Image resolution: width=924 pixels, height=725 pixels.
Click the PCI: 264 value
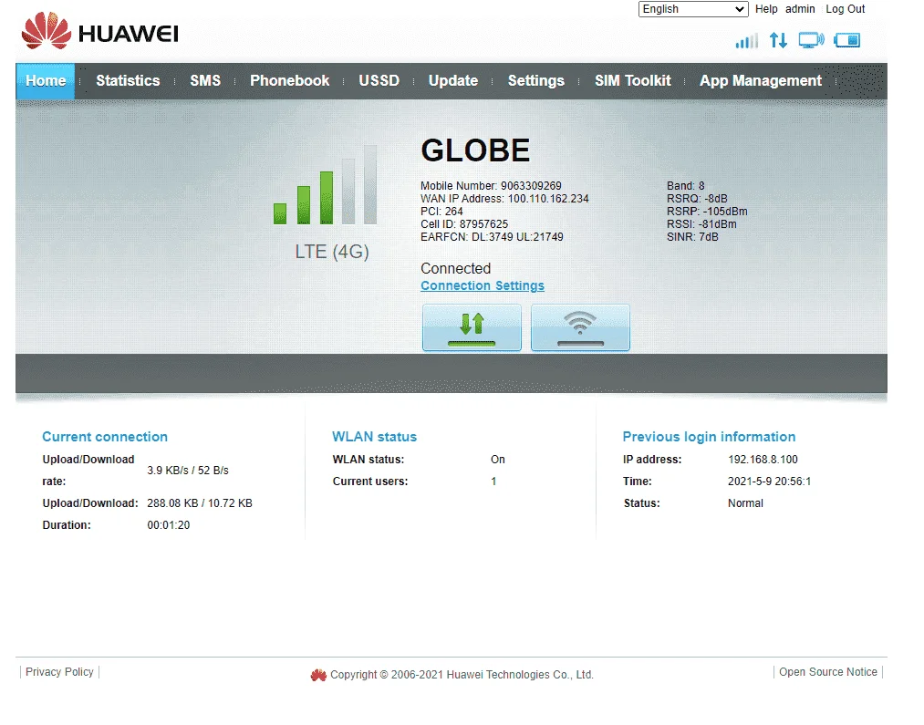coord(441,212)
